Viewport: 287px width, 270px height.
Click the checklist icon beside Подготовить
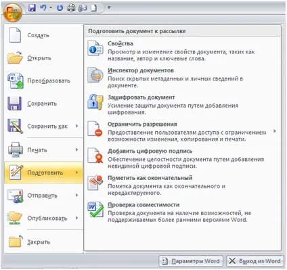point(16,173)
